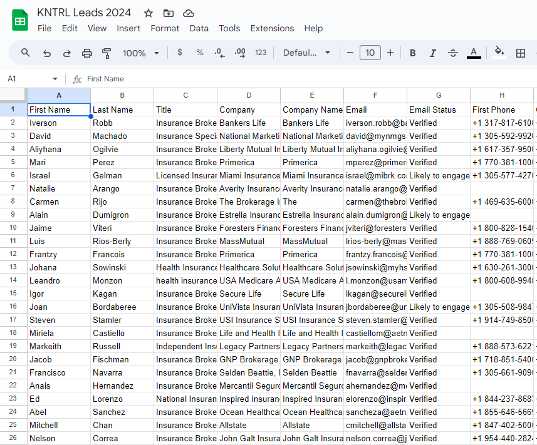Viewport: 537px width, 445px height.
Task: Open the Extensions menu
Action: pos(272,28)
